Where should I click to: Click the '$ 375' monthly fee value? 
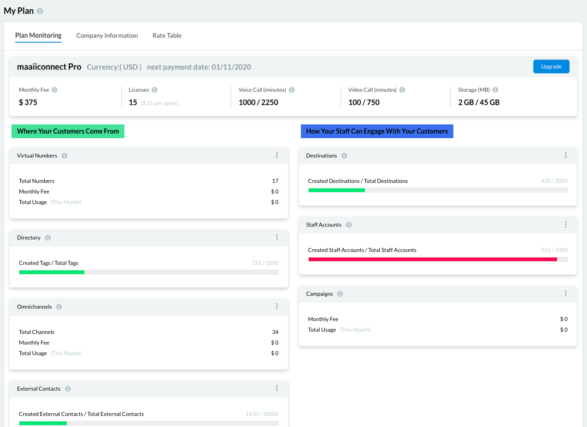tap(28, 102)
